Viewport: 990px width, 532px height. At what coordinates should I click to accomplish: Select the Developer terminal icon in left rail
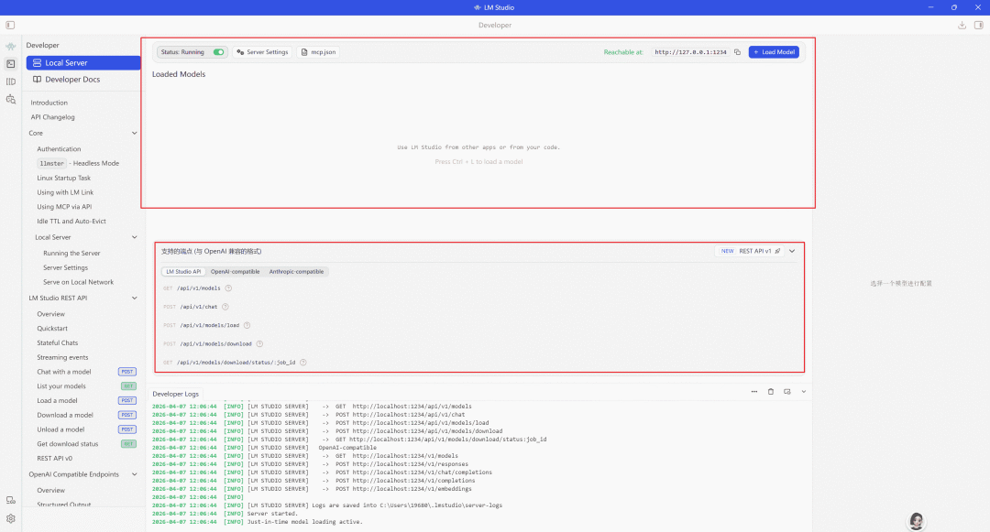coord(11,64)
